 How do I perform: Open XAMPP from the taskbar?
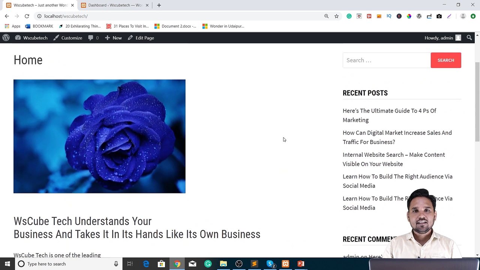[x=285, y=264]
